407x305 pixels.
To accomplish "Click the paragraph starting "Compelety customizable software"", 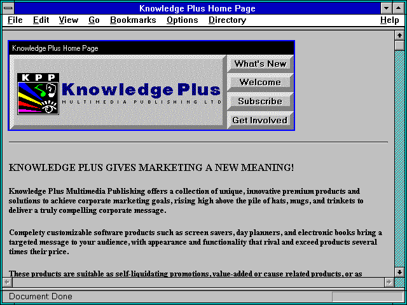I will (x=195, y=242).
